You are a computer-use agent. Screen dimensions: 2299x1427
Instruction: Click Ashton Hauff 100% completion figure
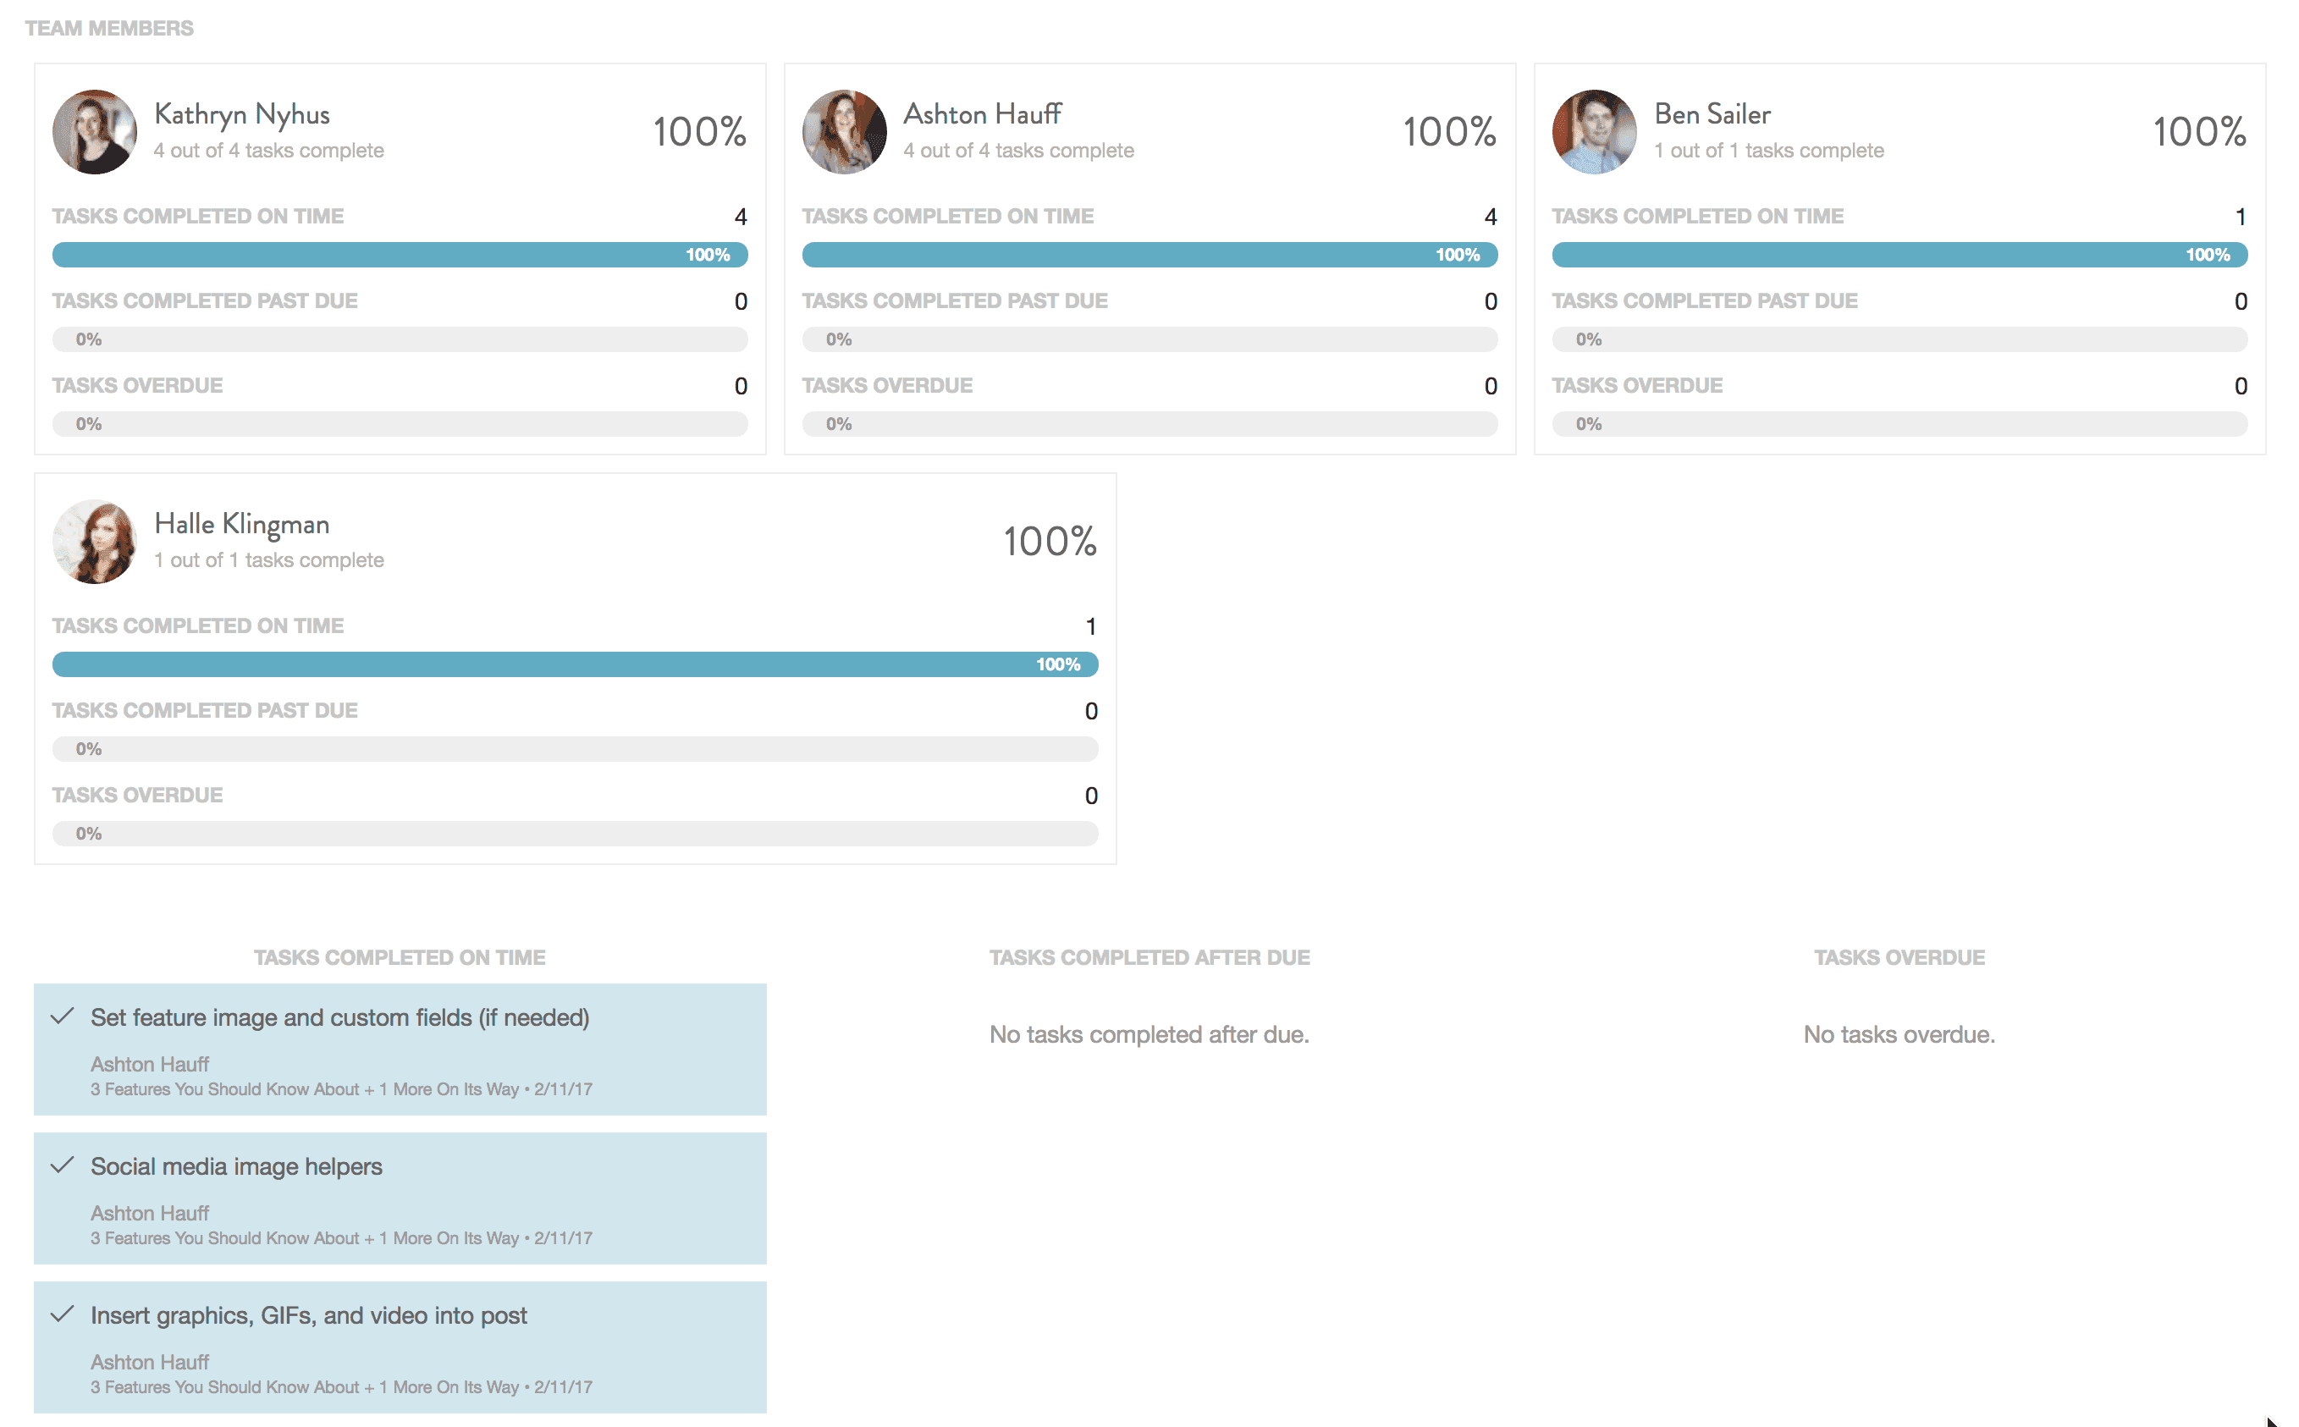click(x=1450, y=132)
